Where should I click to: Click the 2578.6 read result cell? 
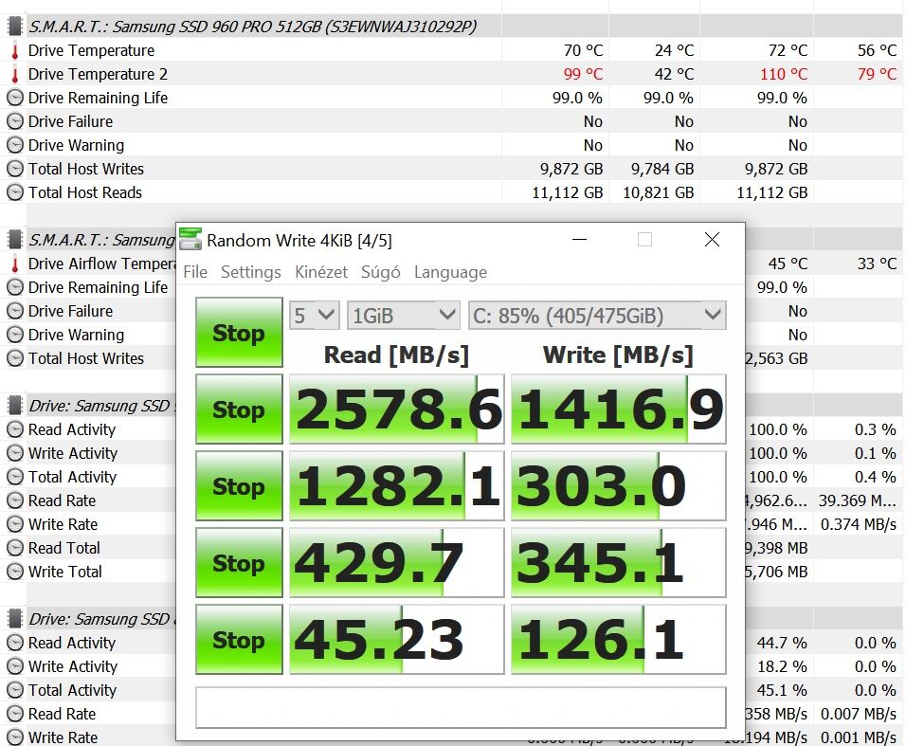tap(397, 409)
